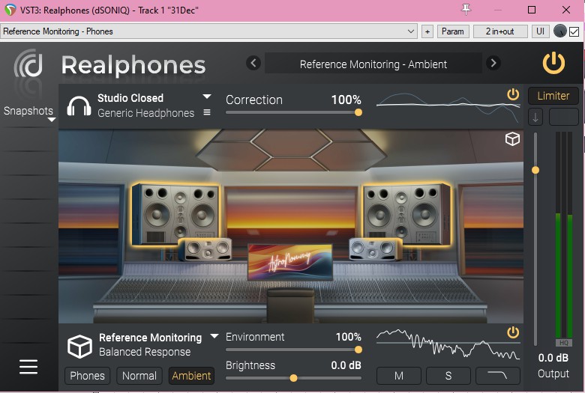Click the plus button next to preset list
Screen dimensions: 585x393
pos(427,31)
